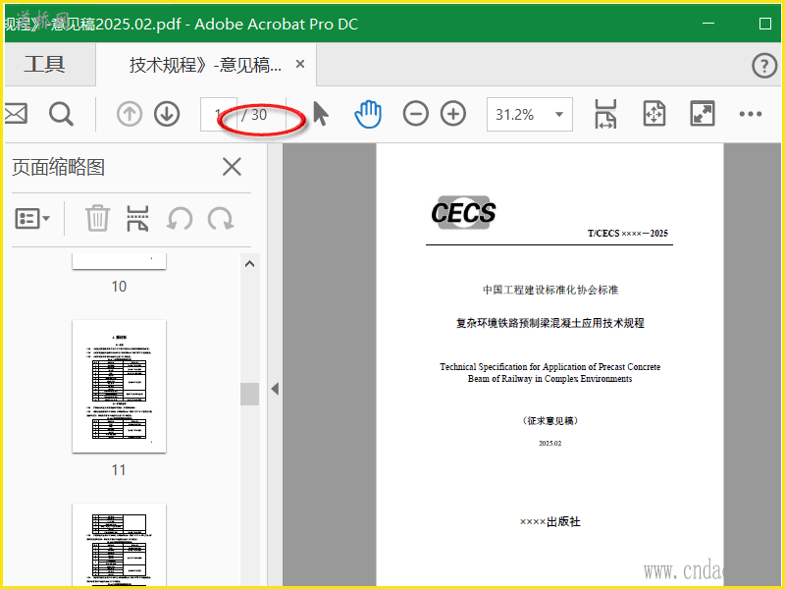This screenshot has height=589, width=785.
Task: Click thumbnail scrollbar up arrow
Action: [249, 264]
